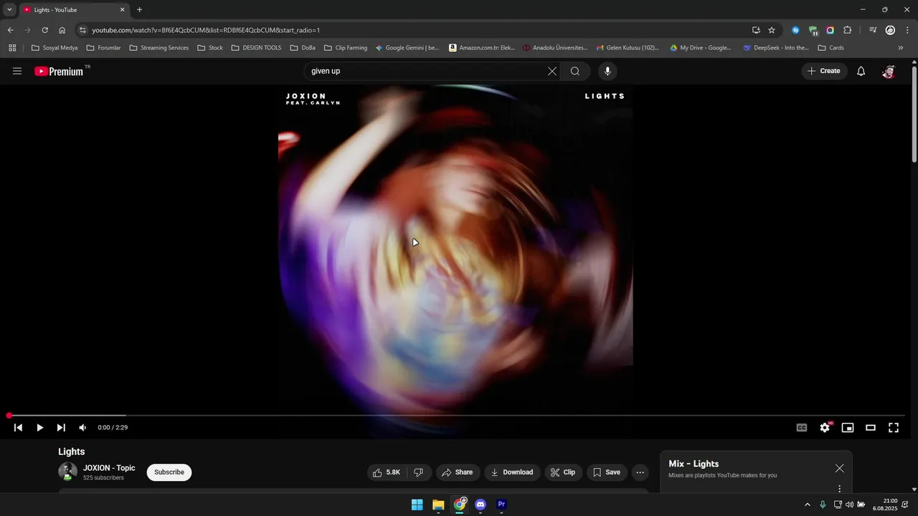Image resolution: width=918 pixels, height=516 pixels.
Task: Open Chrome three-dot menu
Action: point(907,30)
